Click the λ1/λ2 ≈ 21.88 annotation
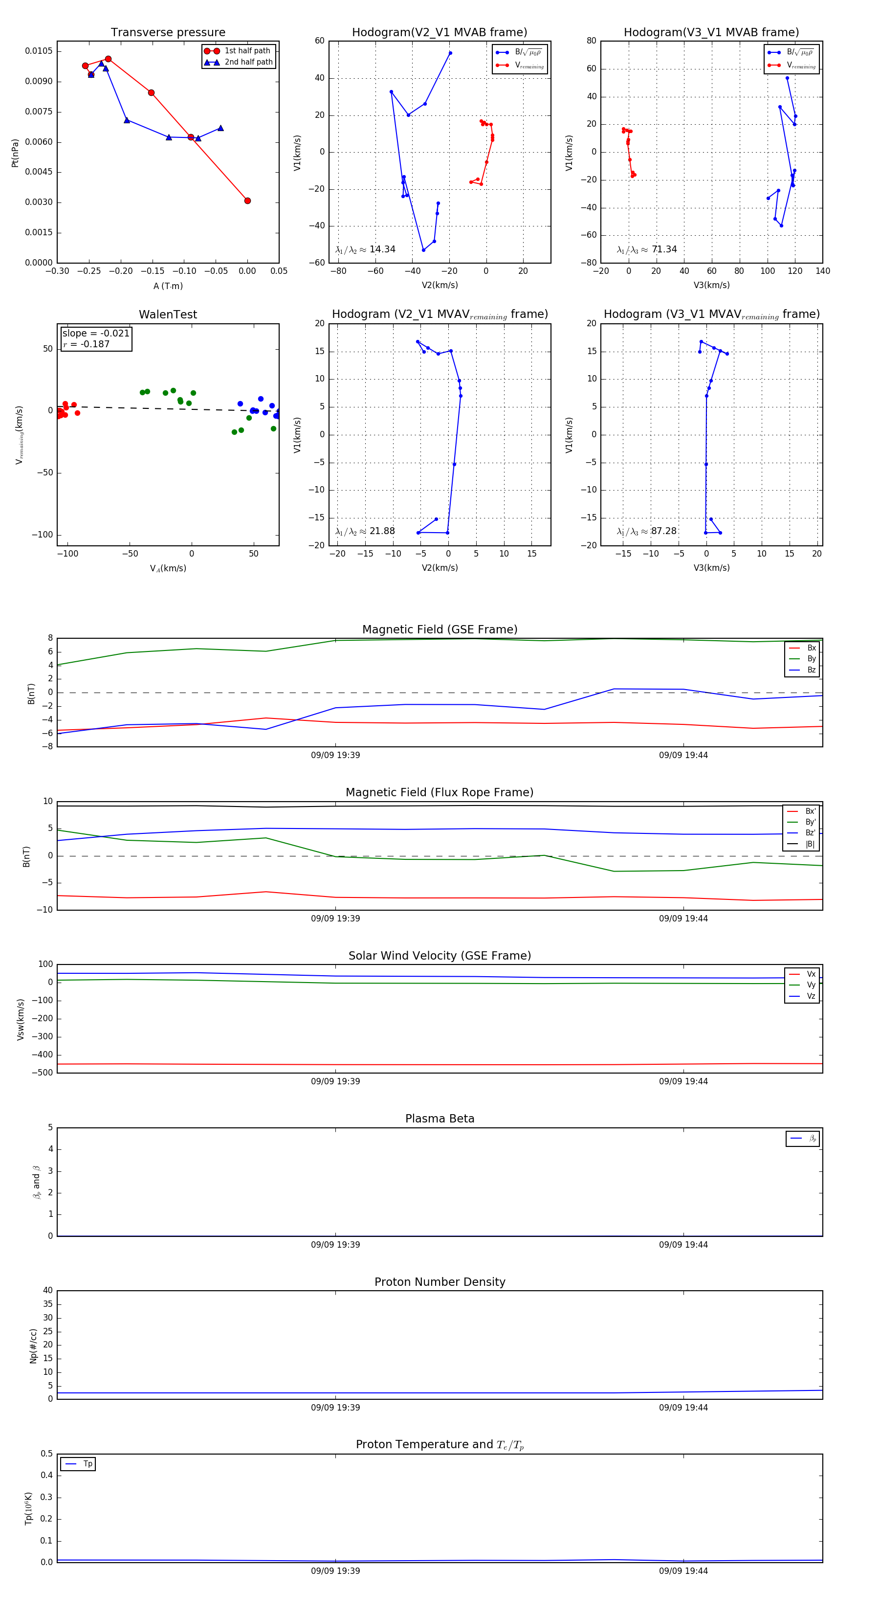Screen dimensions: 880x1614 click(365, 531)
